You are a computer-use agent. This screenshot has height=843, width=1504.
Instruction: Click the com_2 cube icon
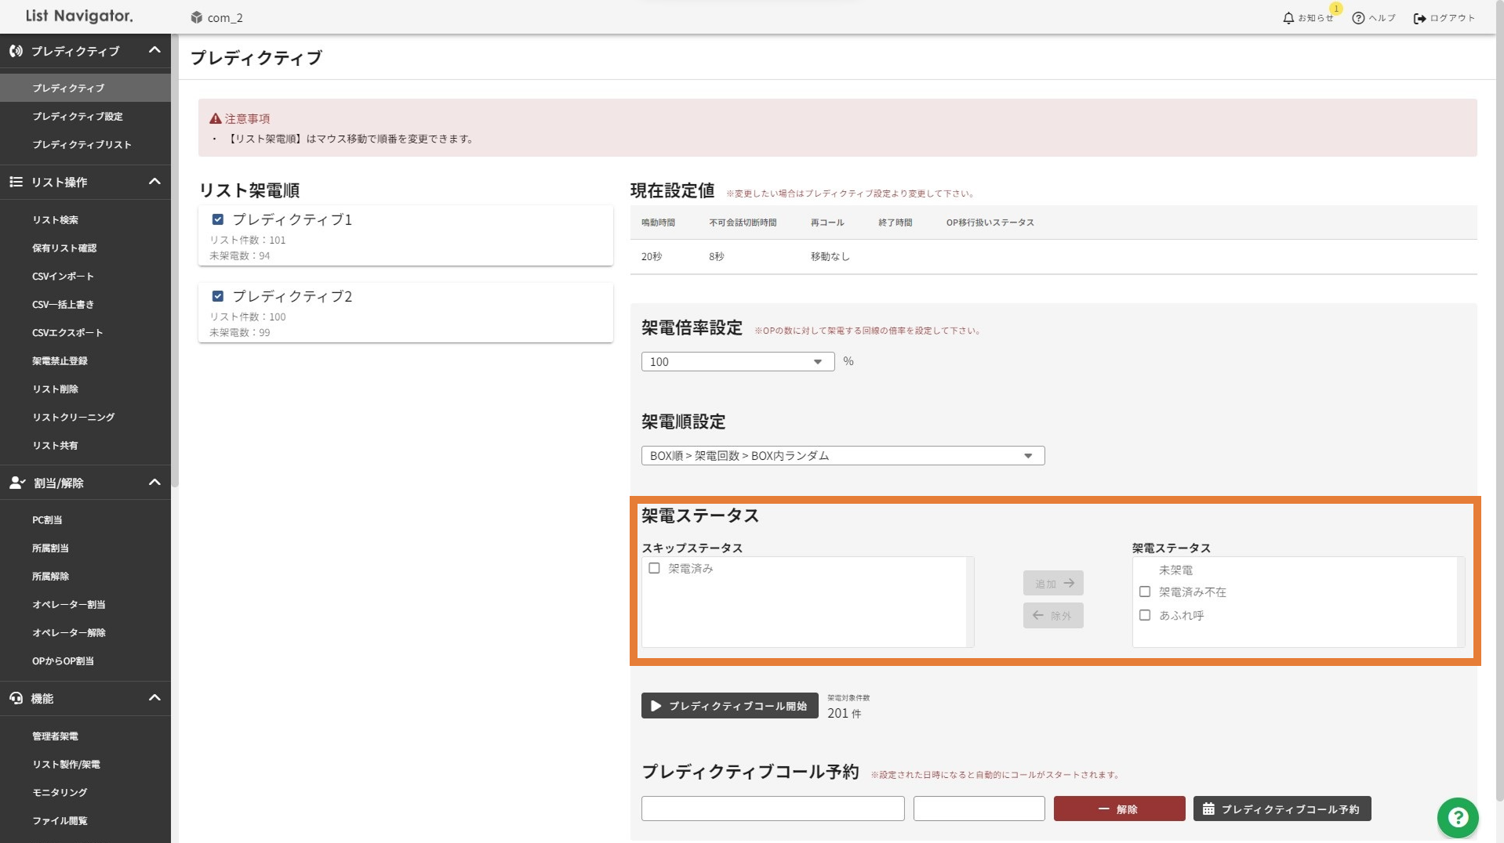(197, 17)
